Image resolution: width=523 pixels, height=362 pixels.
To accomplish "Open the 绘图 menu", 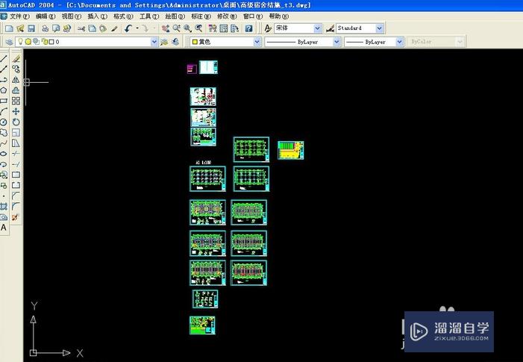I will pos(175,16).
